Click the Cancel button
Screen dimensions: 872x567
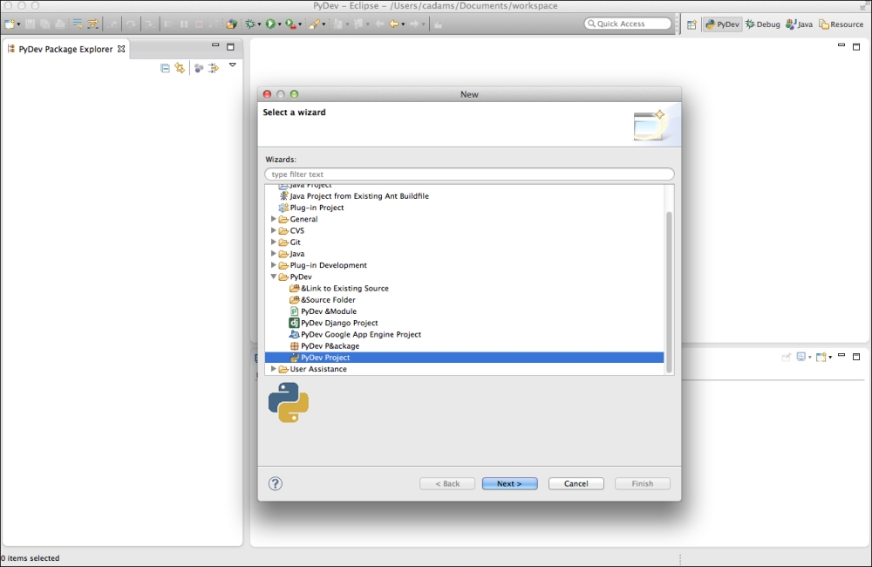click(576, 483)
